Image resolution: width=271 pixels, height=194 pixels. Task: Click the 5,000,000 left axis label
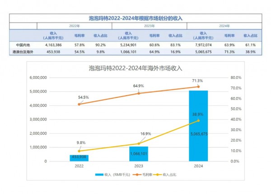pyautogui.click(x=38, y=92)
